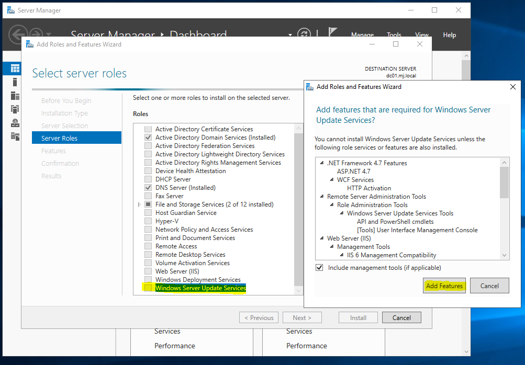
Task: Click Server Manager title bar app icon
Action: pyautogui.click(x=10, y=10)
